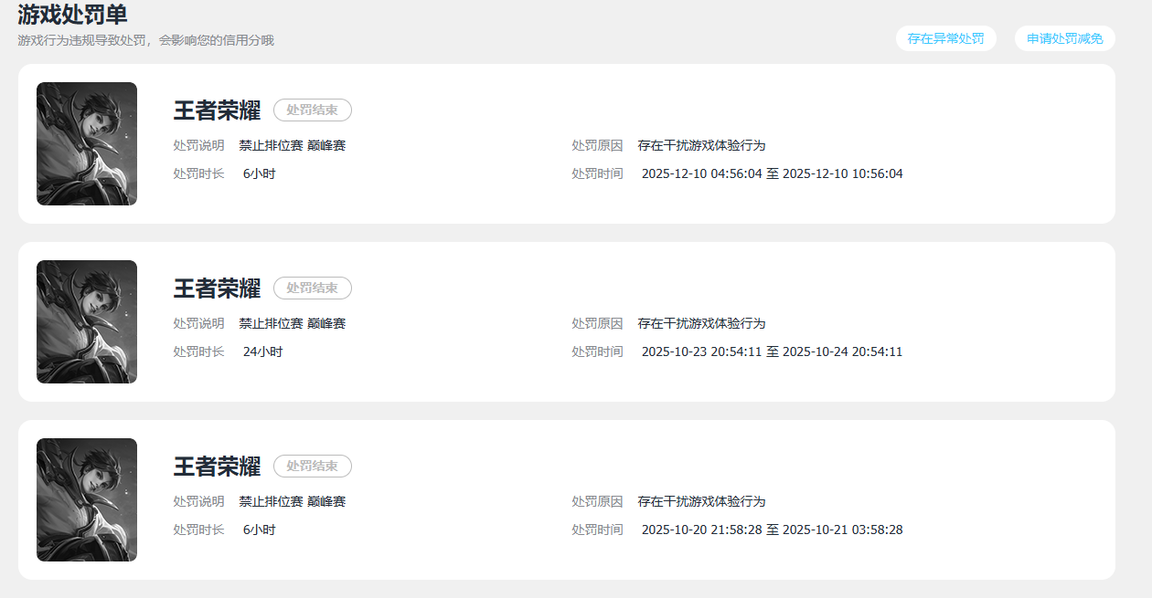Click penalty time starting 2025-12-10 04:56:04
The width and height of the screenshot is (1152, 598).
pyautogui.click(x=772, y=173)
